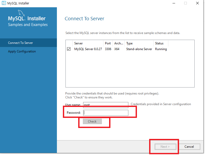Screen dimensions: 205x155
Task: Close the MySQL Installer window
Action: pos(197,3)
